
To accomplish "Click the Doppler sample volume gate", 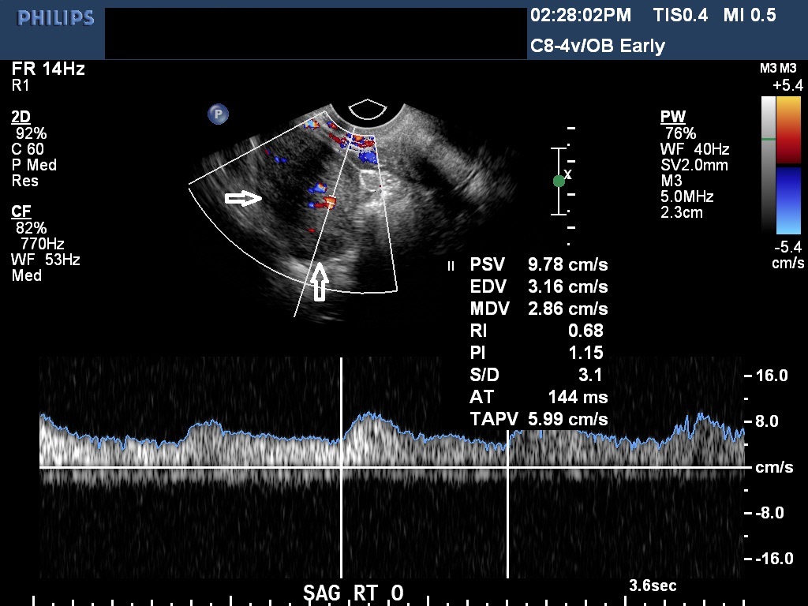I will 330,202.
